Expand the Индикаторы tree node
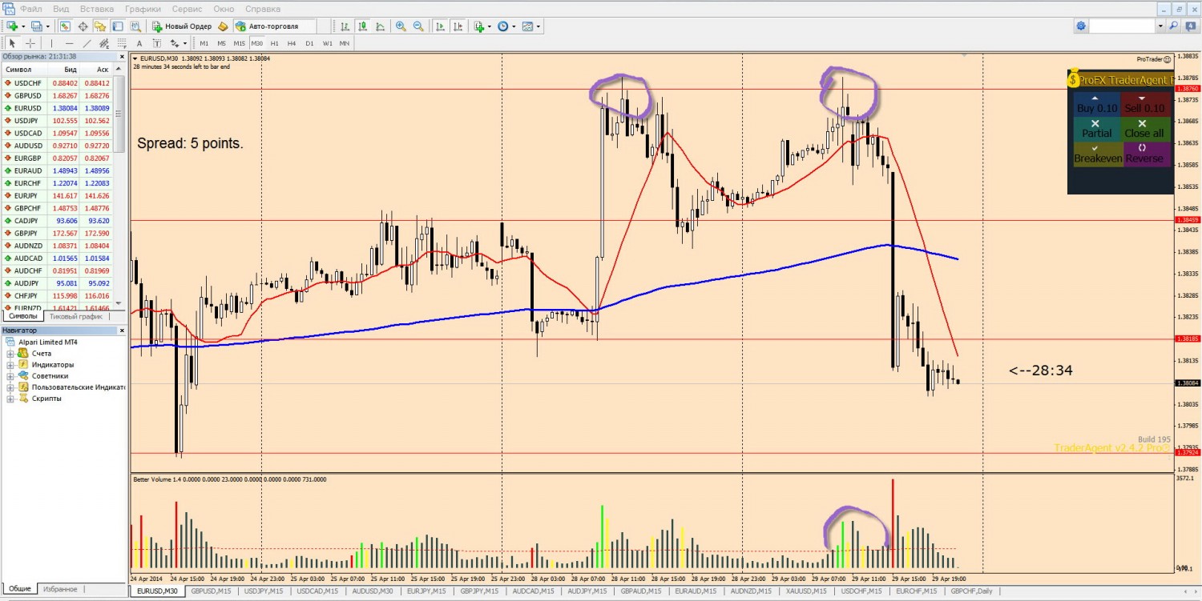The height and width of the screenshot is (601, 1202). (10, 364)
